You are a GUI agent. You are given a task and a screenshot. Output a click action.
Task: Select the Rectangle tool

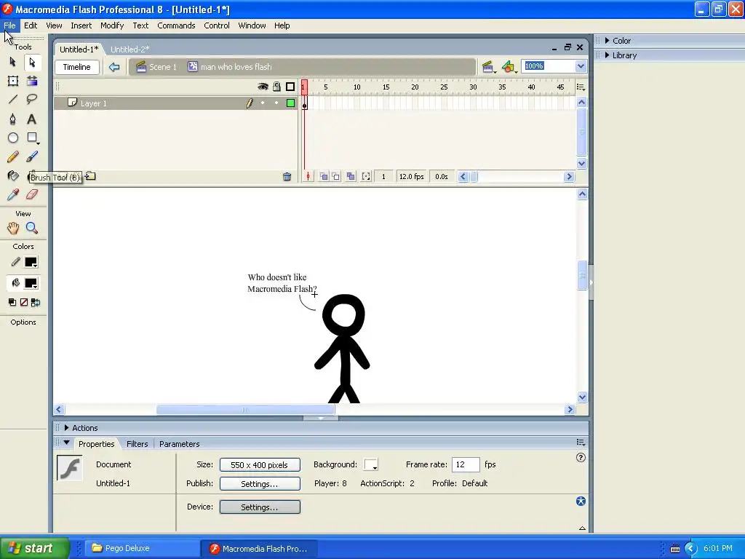click(32, 138)
